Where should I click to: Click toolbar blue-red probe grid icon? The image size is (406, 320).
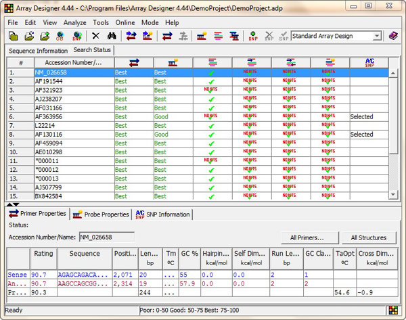[234, 36]
